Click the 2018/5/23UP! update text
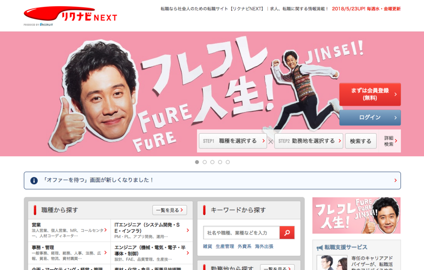 pos(366,9)
